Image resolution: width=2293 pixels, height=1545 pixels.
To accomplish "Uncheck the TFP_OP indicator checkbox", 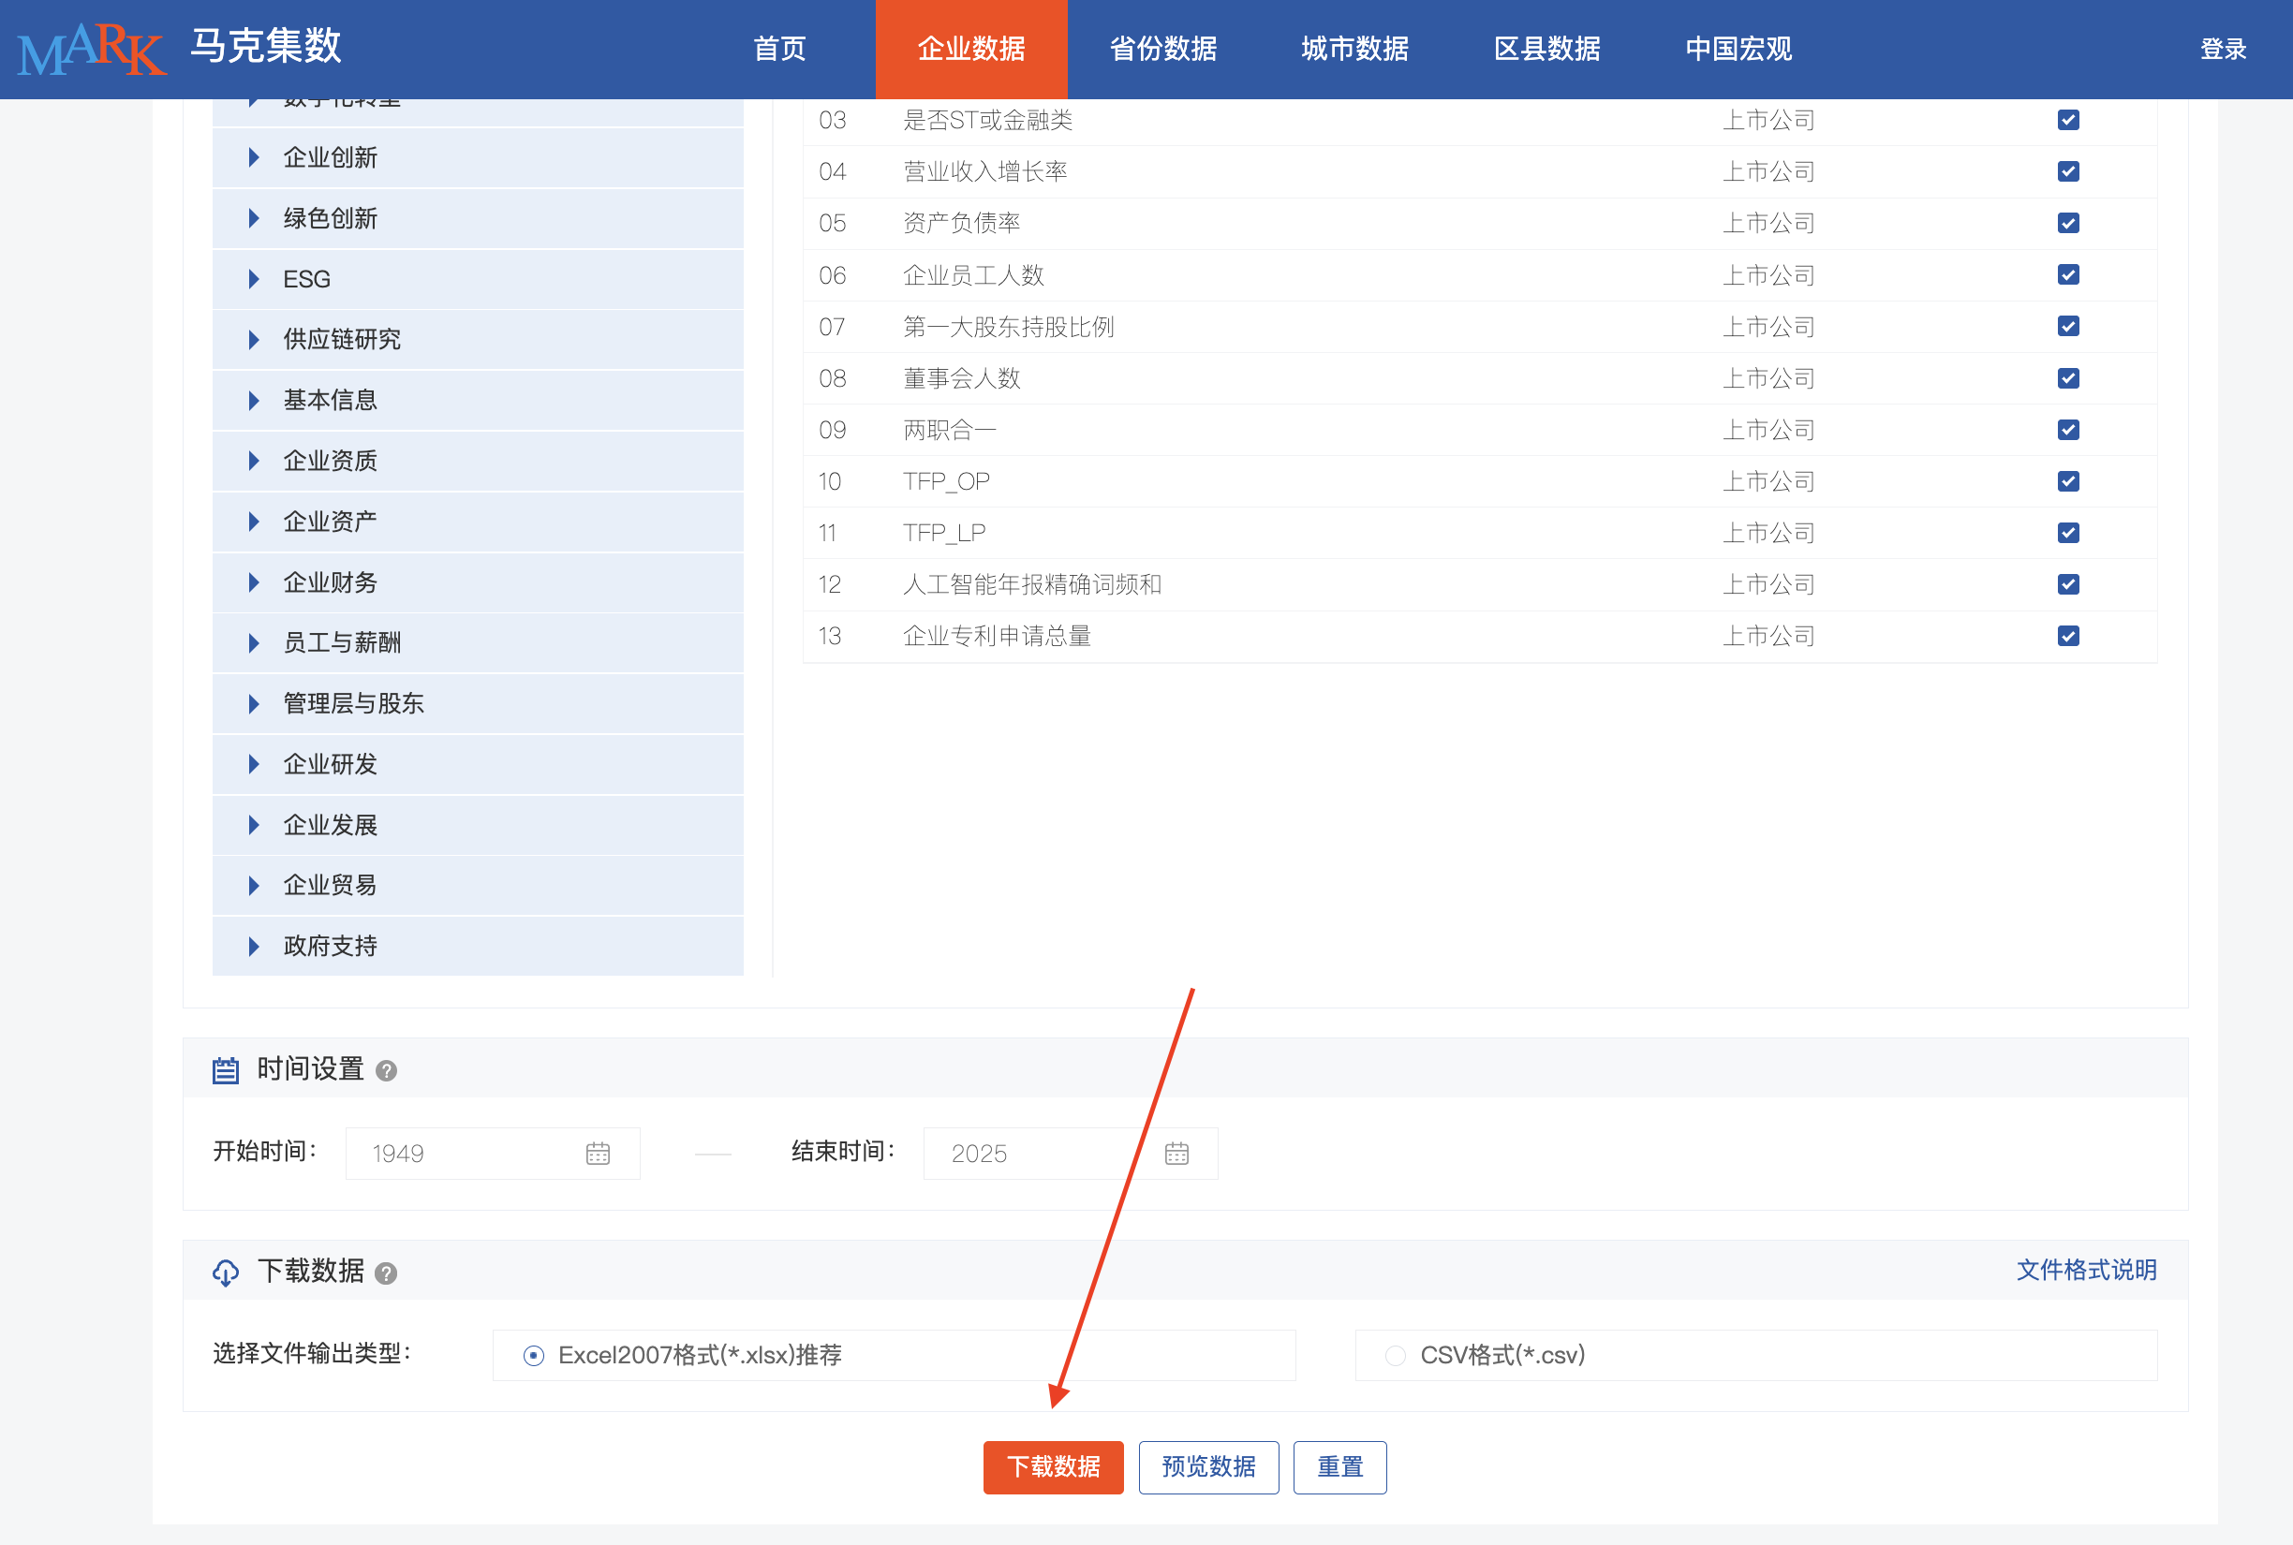I will coord(2069,481).
